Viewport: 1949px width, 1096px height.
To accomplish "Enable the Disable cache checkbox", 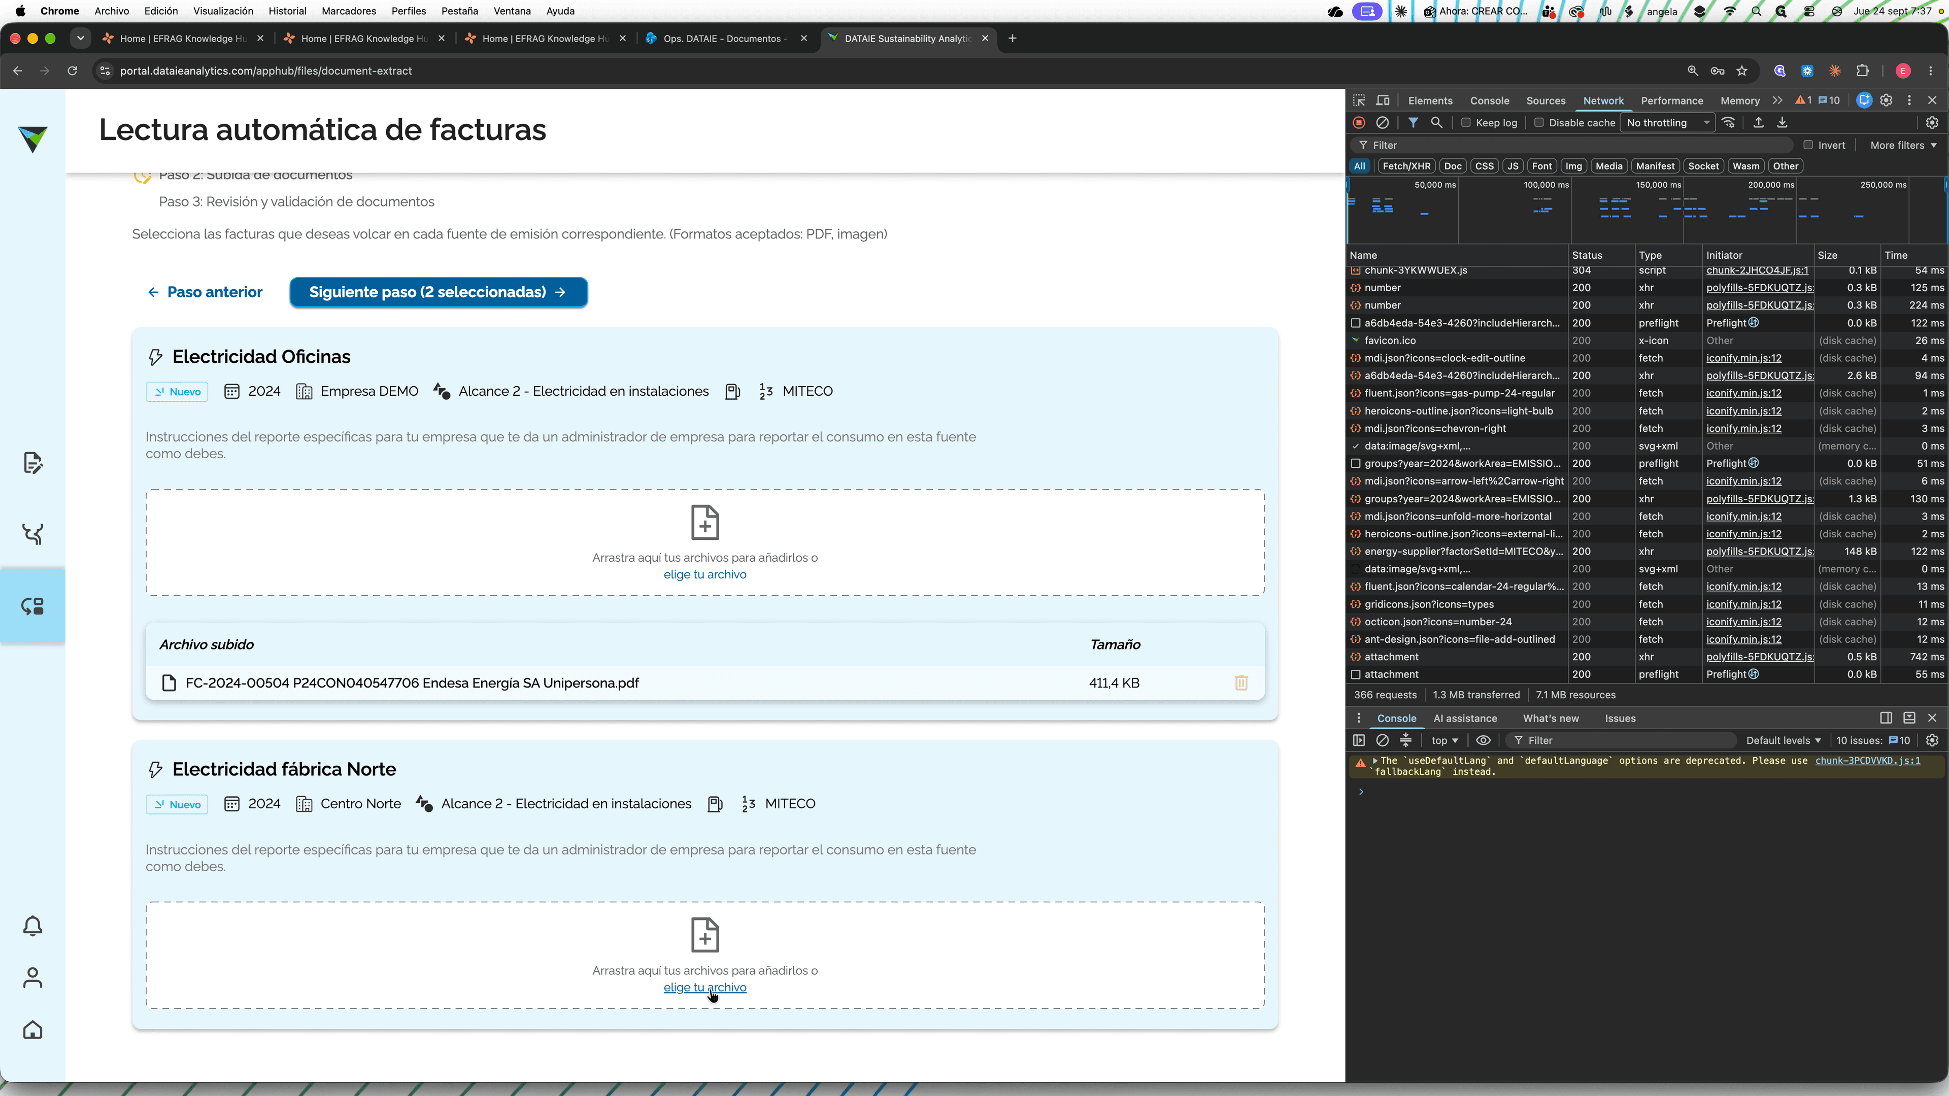I will click(x=1539, y=122).
